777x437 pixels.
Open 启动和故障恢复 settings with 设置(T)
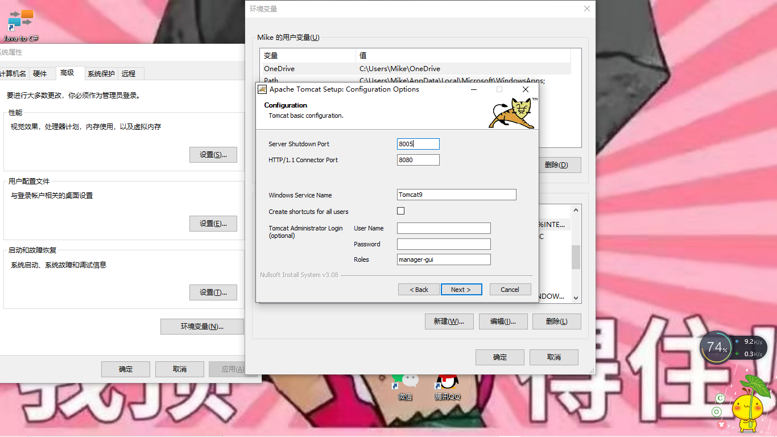coord(213,292)
